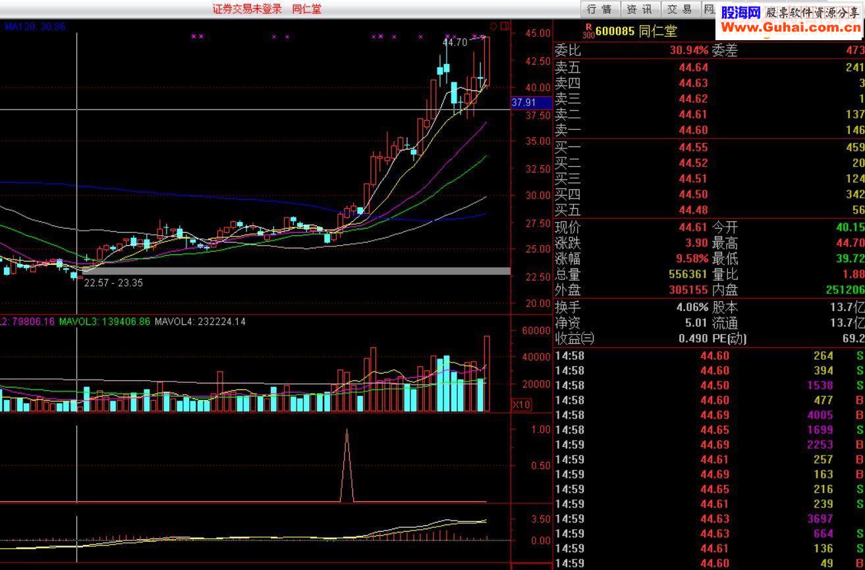Toggle the X10 volume scale box

521,405
